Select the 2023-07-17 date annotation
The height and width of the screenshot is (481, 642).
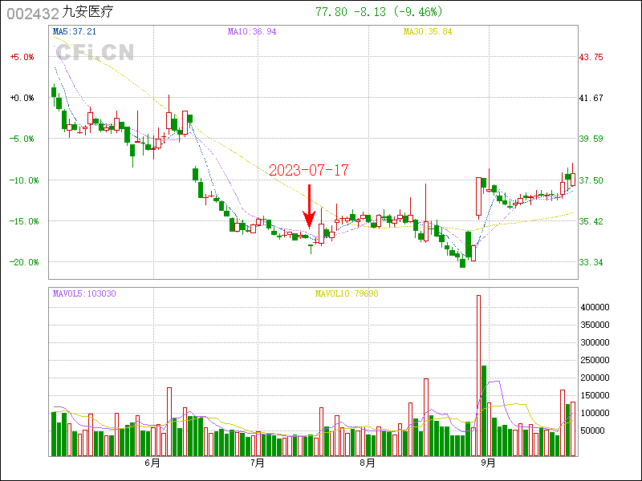pyautogui.click(x=309, y=171)
